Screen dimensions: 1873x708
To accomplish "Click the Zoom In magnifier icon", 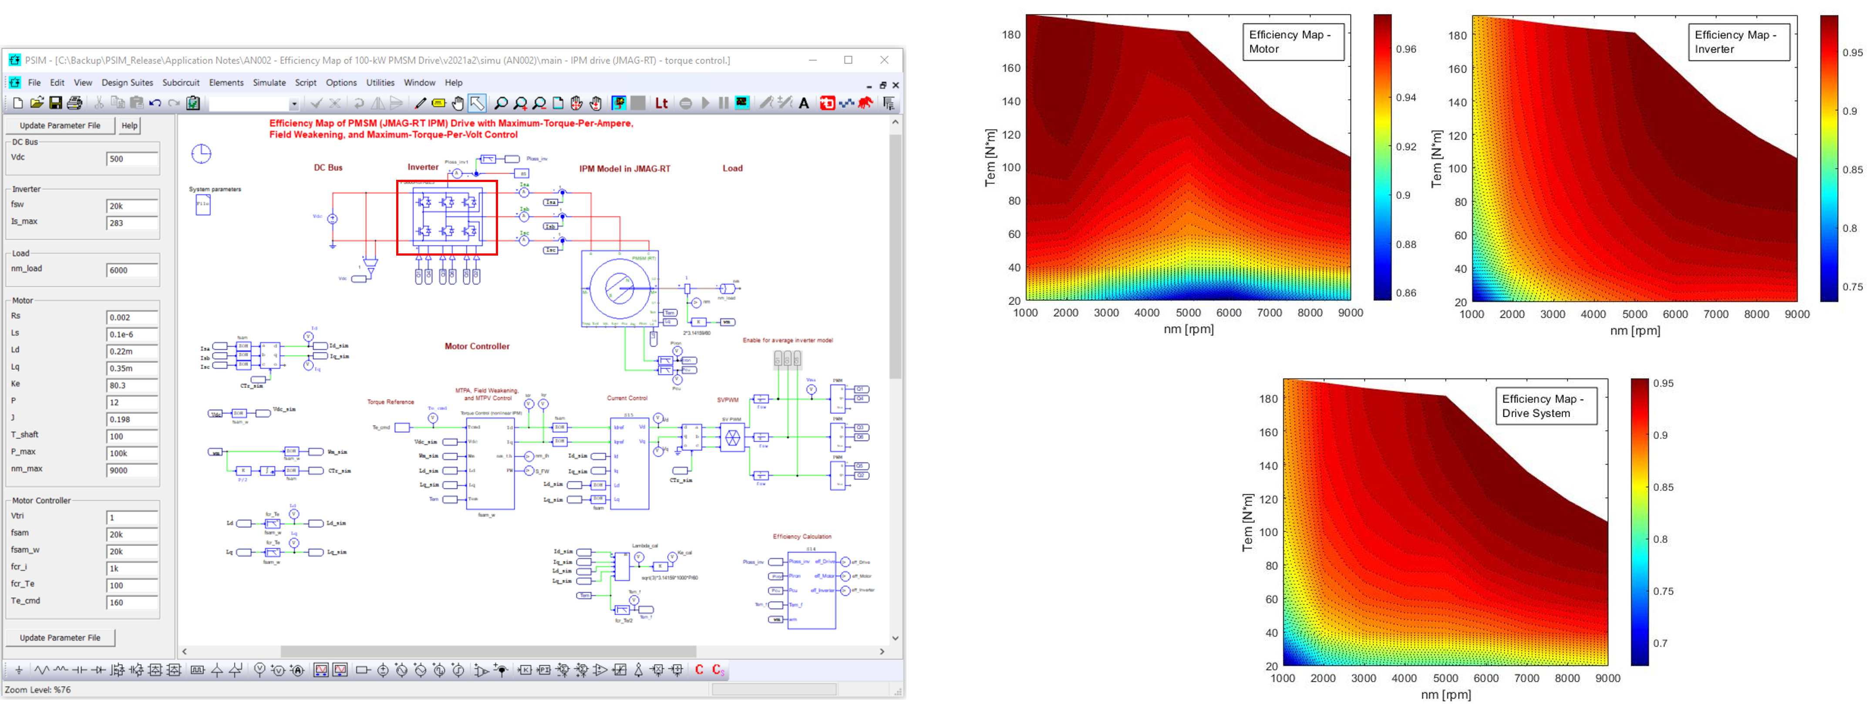I will (x=521, y=103).
